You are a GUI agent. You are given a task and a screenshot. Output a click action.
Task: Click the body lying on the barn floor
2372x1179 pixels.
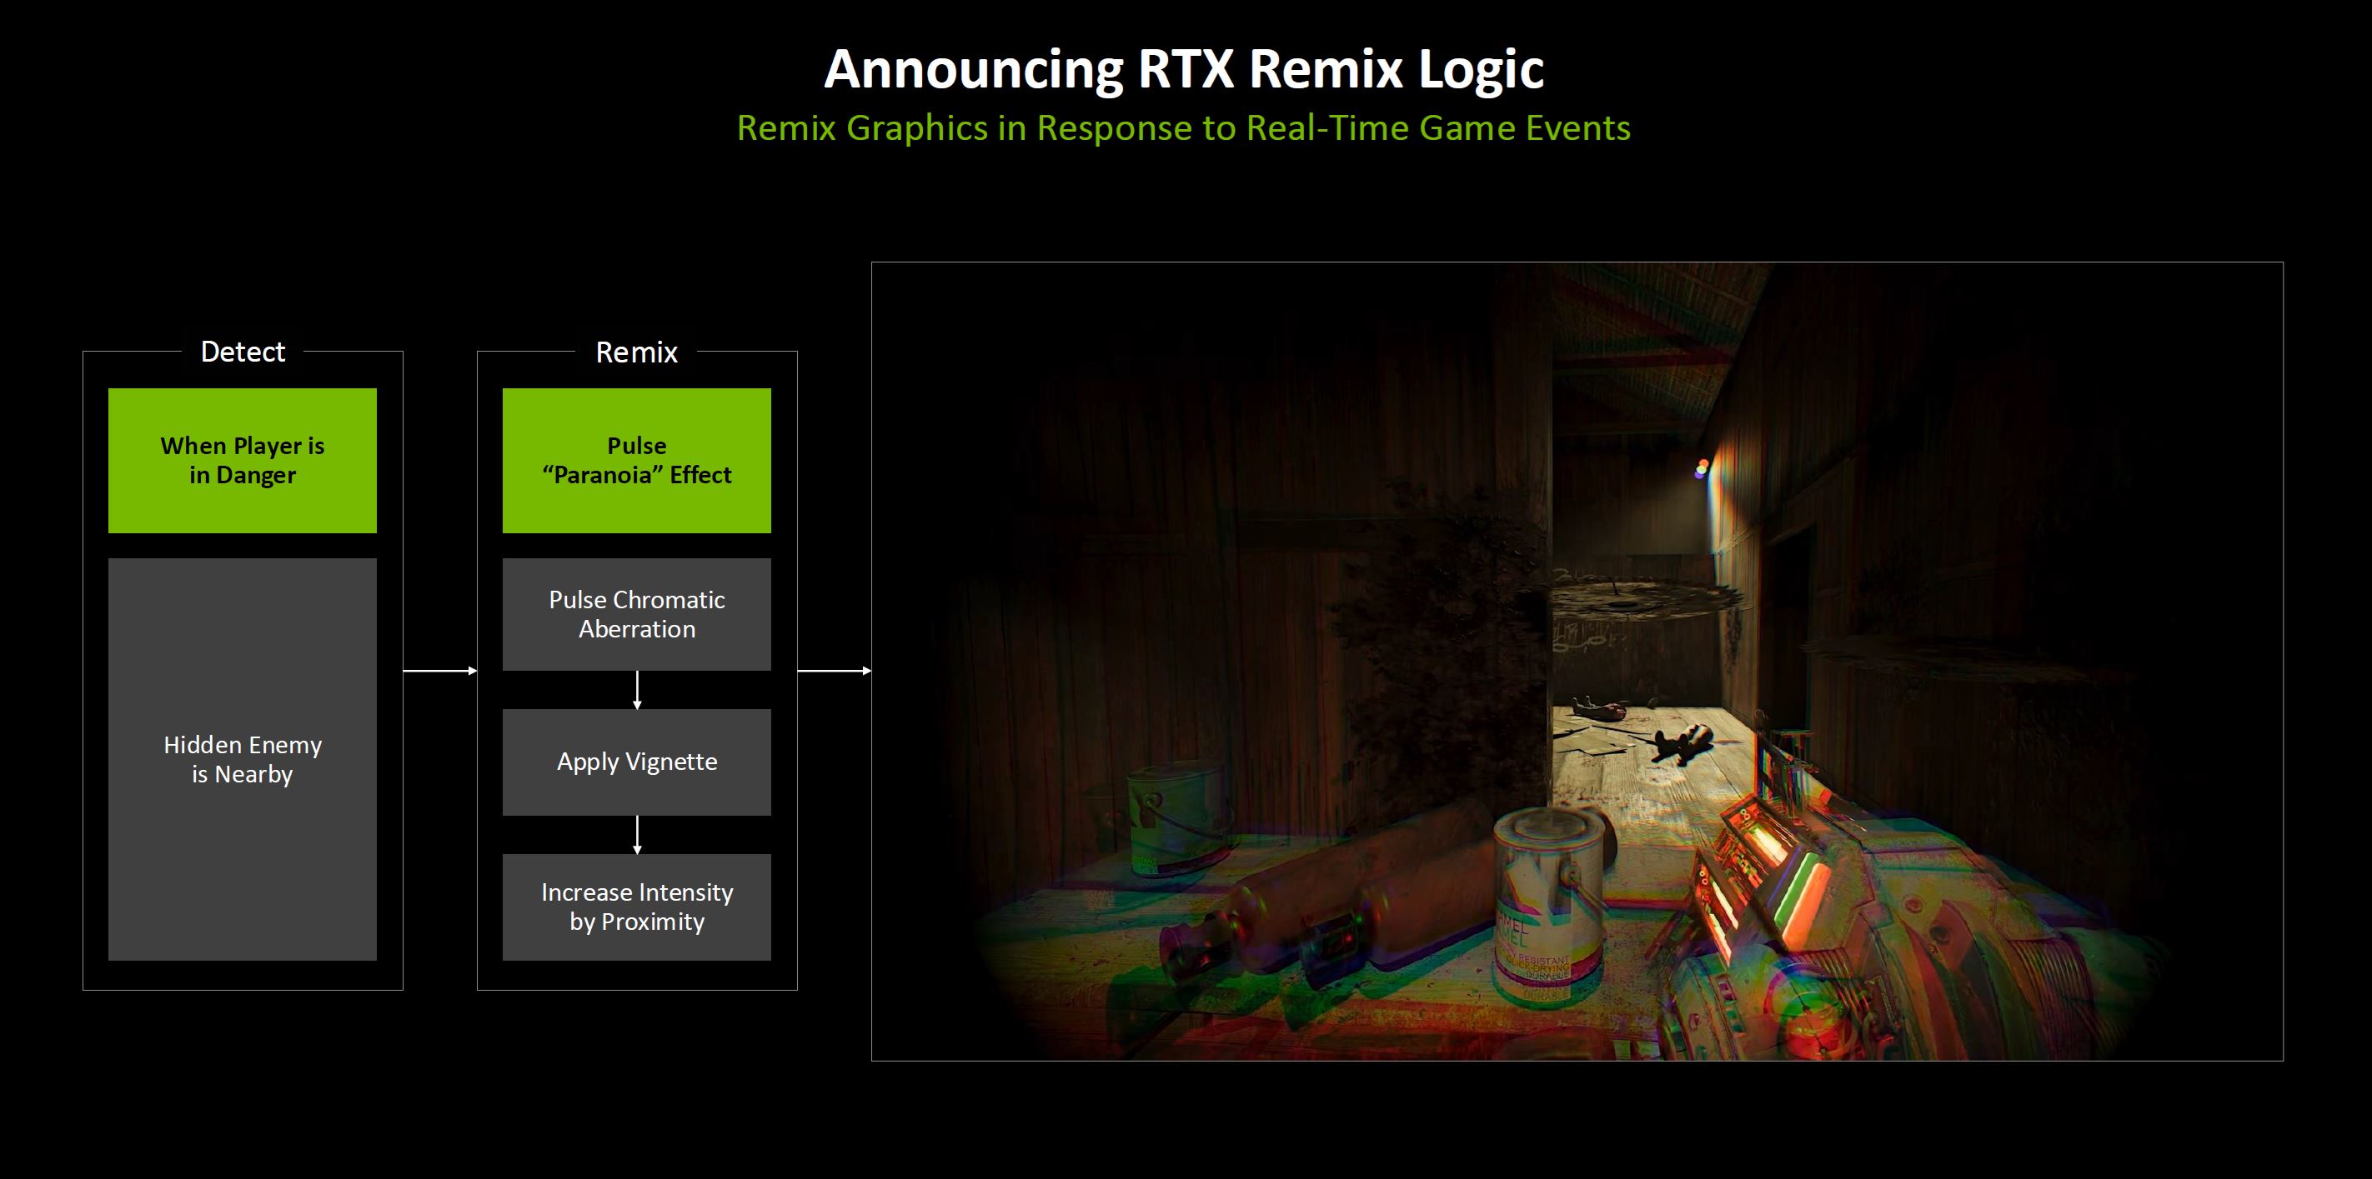click(1683, 741)
